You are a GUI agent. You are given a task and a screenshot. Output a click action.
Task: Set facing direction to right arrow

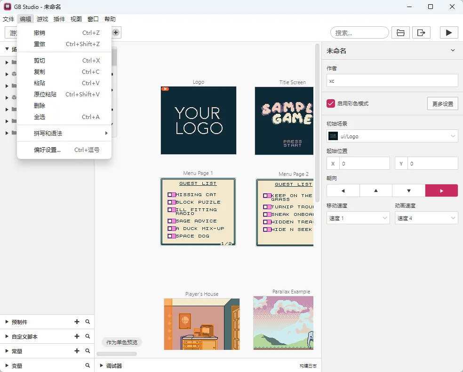(x=441, y=190)
